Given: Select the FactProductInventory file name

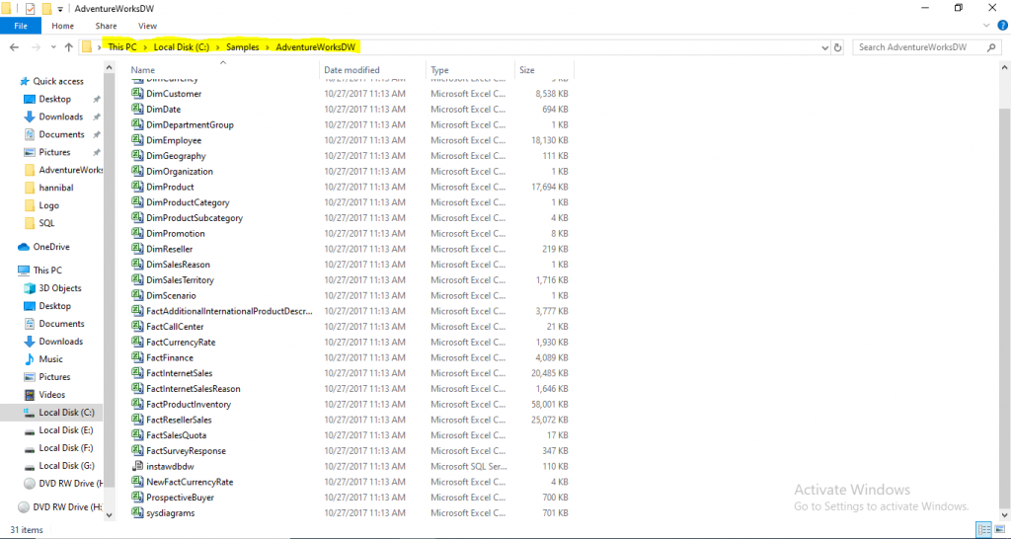Looking at the screenshot, I should click(x=189, y=405).
